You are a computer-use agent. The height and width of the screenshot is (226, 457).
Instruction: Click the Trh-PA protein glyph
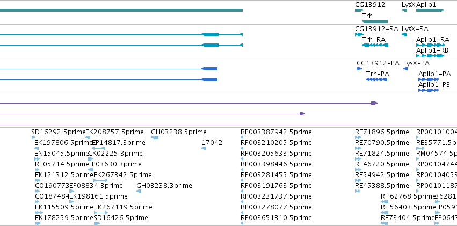click(x=376, y=79)
